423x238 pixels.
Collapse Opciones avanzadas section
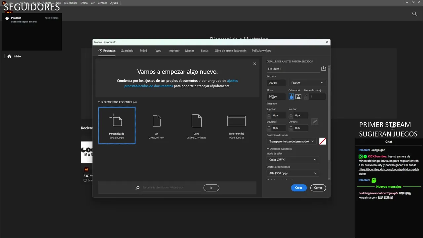279,149
